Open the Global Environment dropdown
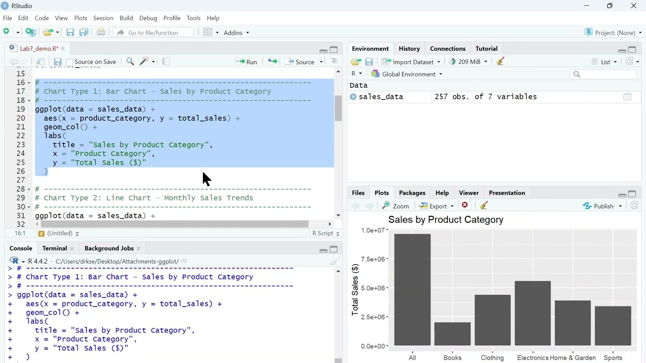This screenshot has height=363, width=646. coord(407,74)
